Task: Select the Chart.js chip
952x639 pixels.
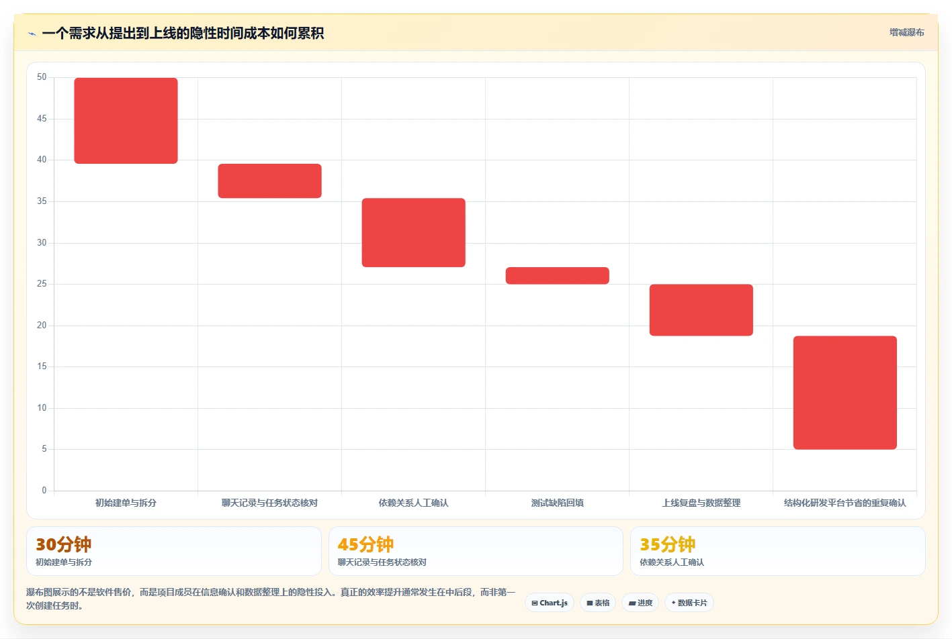Action: 550,603
